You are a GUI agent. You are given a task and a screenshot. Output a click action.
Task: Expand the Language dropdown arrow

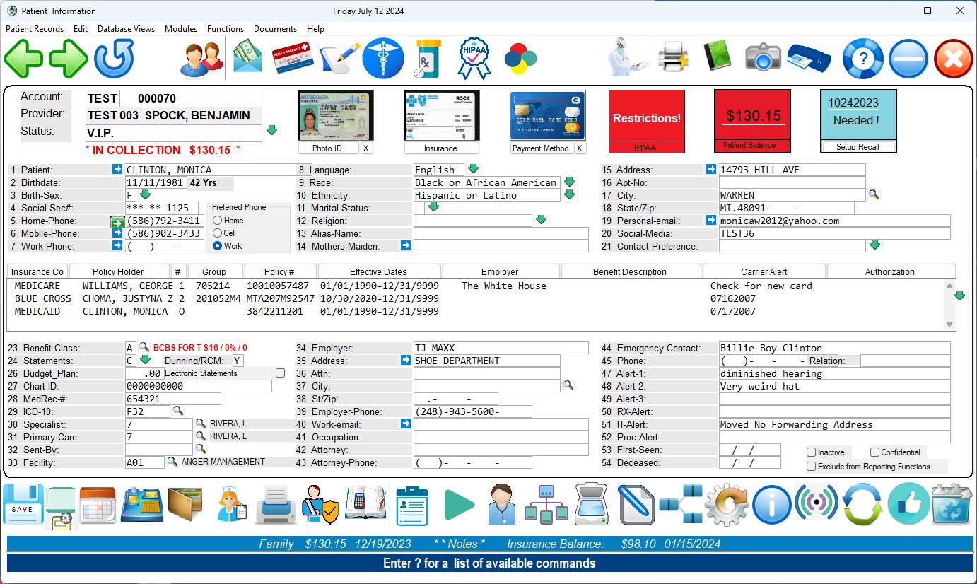[474, 170]
